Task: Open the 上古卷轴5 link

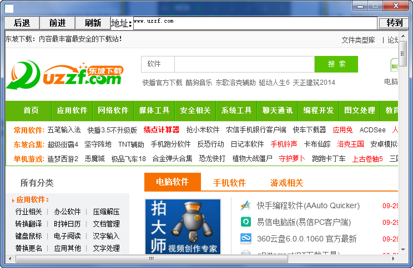Action: click(367, 159)
